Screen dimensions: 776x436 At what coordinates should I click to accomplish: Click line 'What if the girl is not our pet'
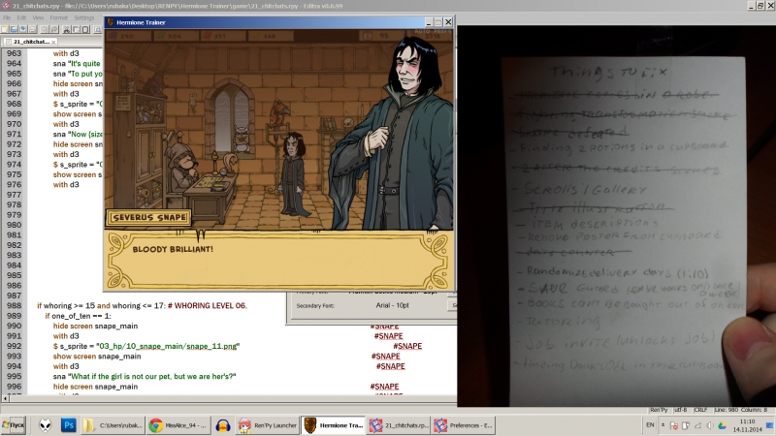[145, 376]
